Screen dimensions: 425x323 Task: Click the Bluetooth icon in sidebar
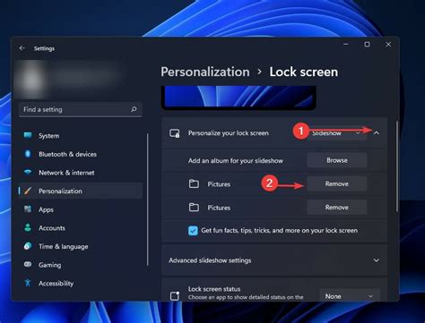(x=28, y=154)
